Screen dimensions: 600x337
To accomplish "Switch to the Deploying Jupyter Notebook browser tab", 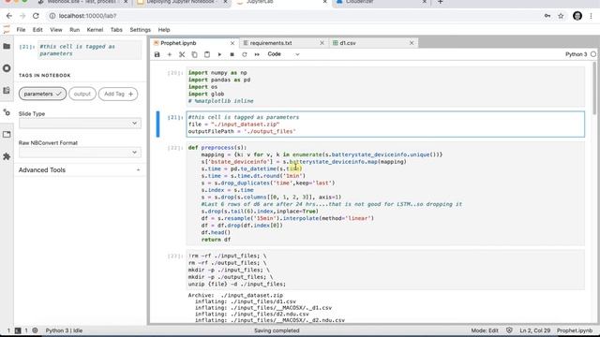I will [183, 2].
